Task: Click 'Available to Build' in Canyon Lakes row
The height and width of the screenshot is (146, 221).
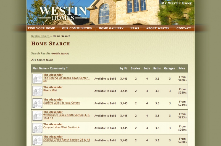Action: click(x=105, y=128)
